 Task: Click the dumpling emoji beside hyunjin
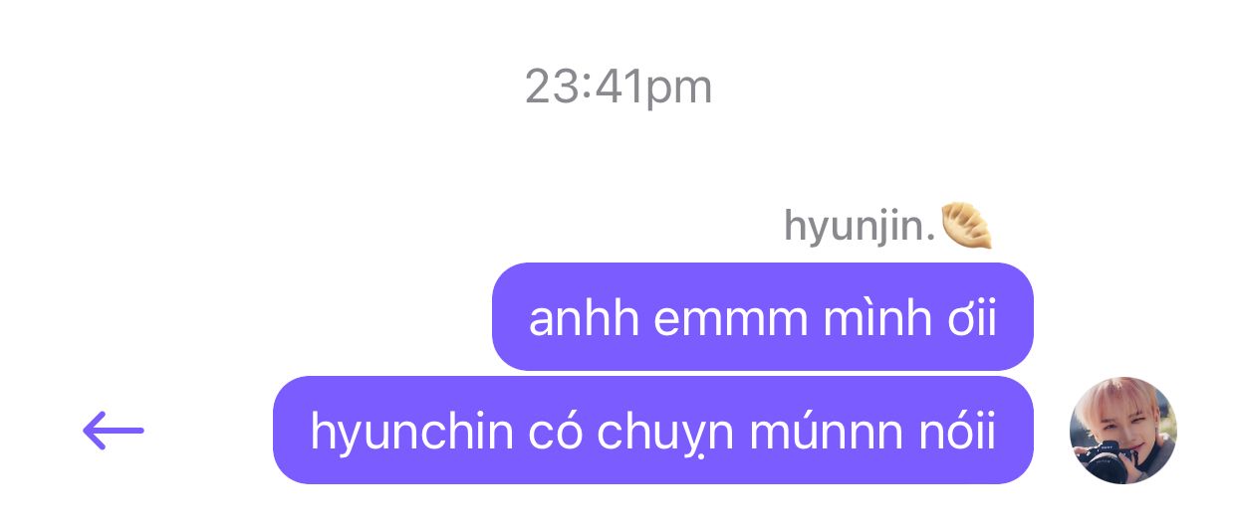[966, 226]
